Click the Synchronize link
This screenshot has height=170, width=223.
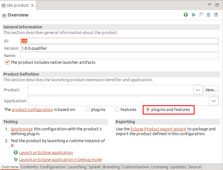click(22, 129)
